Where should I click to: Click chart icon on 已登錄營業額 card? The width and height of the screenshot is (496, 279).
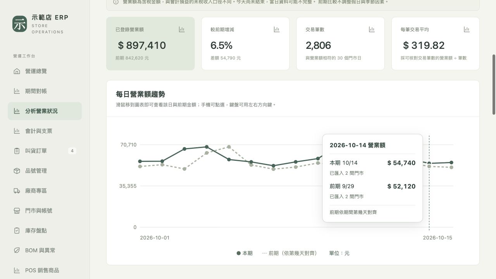pos(182,29)
